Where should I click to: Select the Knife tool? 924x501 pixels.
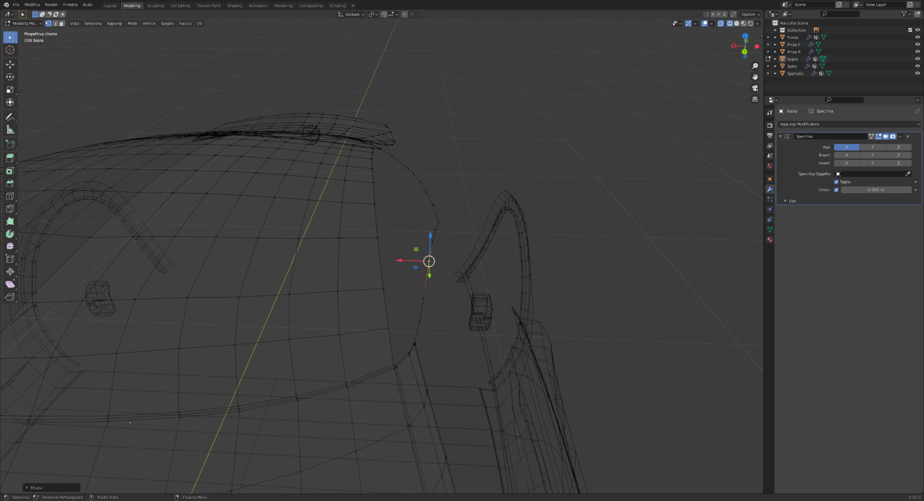click(10, 208)
